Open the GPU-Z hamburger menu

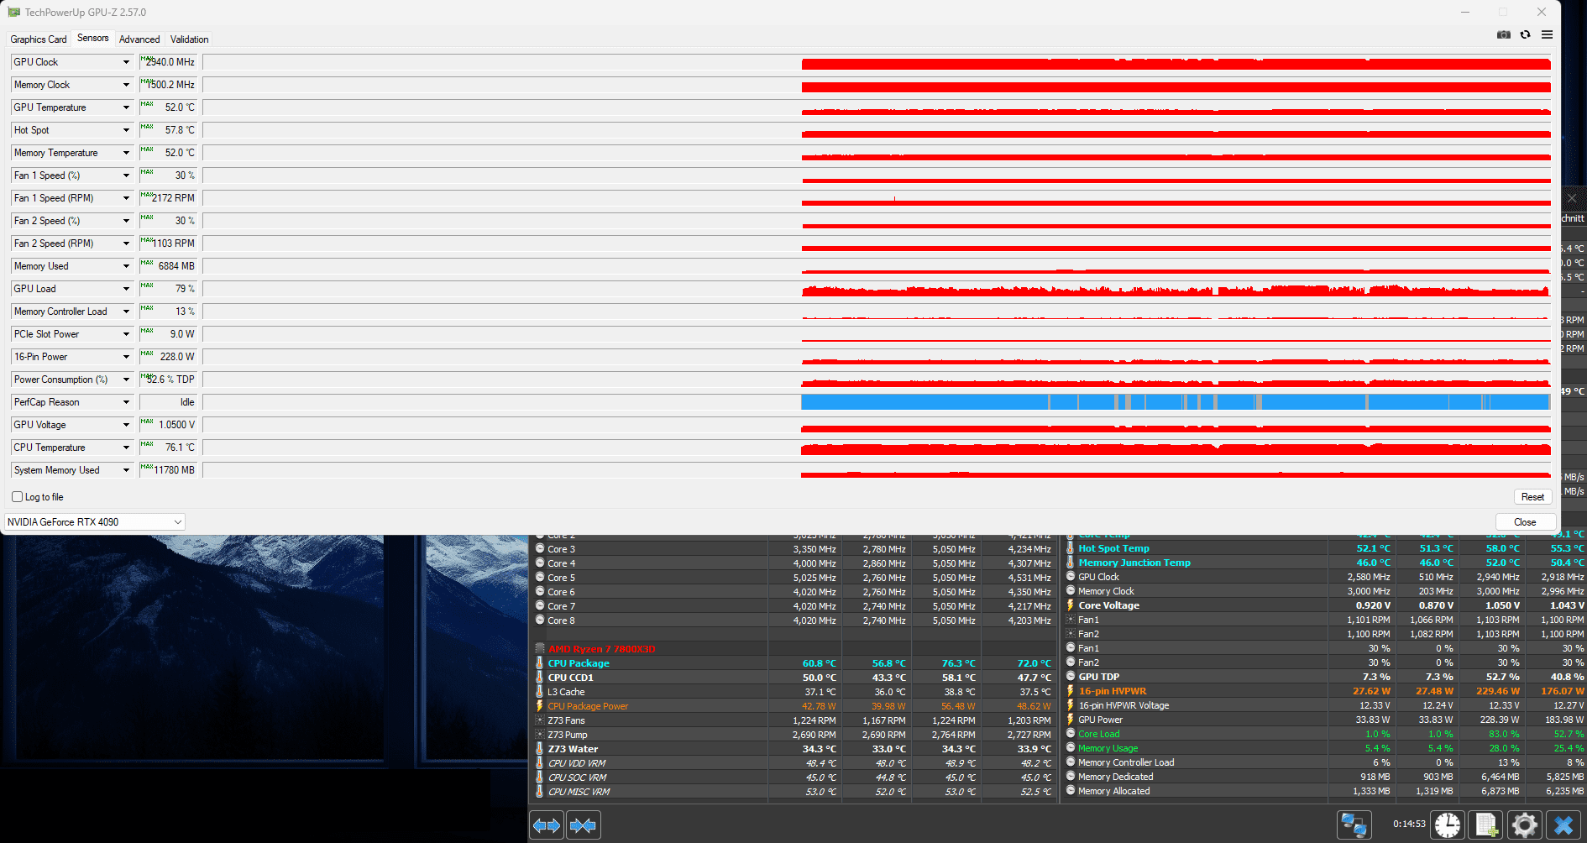tap(1547, 34)
